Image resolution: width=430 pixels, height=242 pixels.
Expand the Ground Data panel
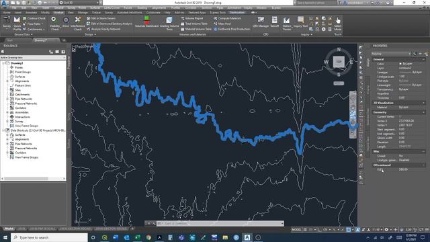click(x=24, y=34)
